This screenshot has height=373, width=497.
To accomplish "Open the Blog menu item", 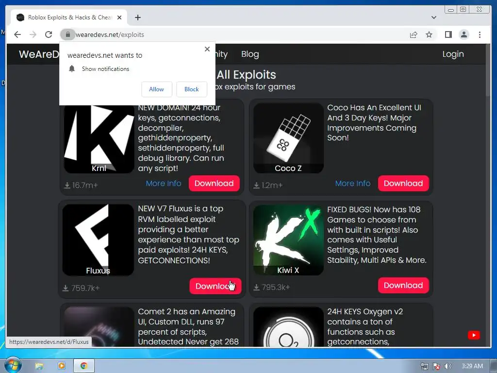I will pyautogui.click(x=250, y=54).
